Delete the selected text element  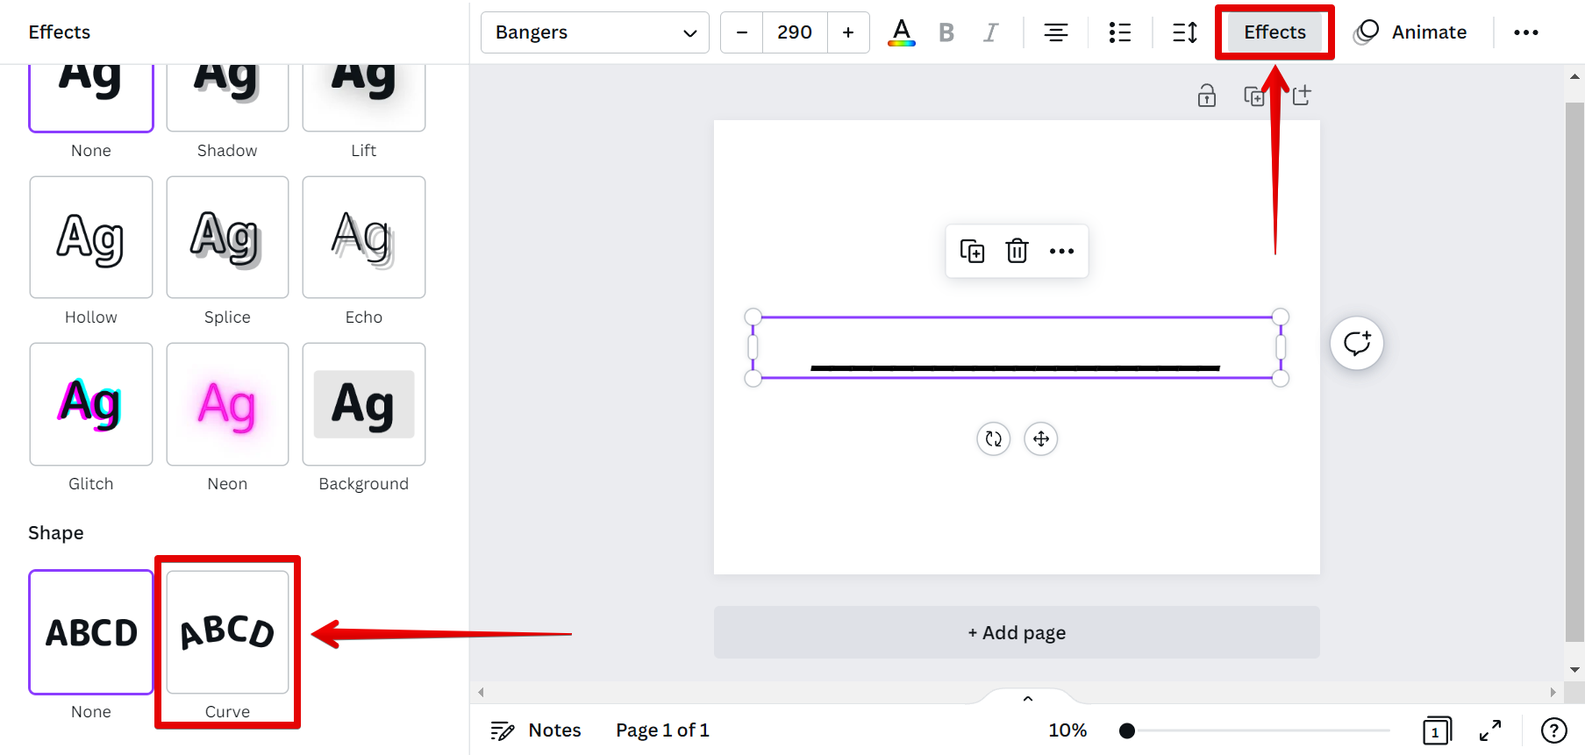[x=1017, y=251]
